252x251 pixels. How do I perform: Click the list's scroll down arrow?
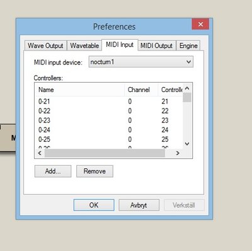coord(187,144)
